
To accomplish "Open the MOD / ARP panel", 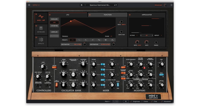I will click(x=41, y=18).
